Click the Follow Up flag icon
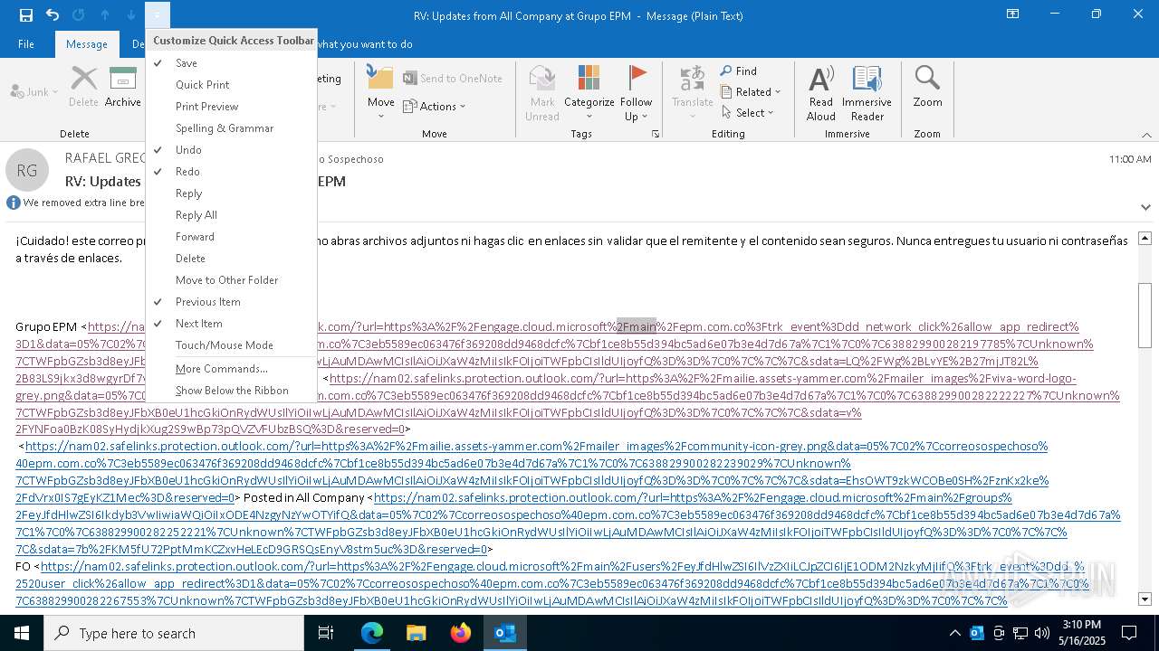 [x=637, y=79]
